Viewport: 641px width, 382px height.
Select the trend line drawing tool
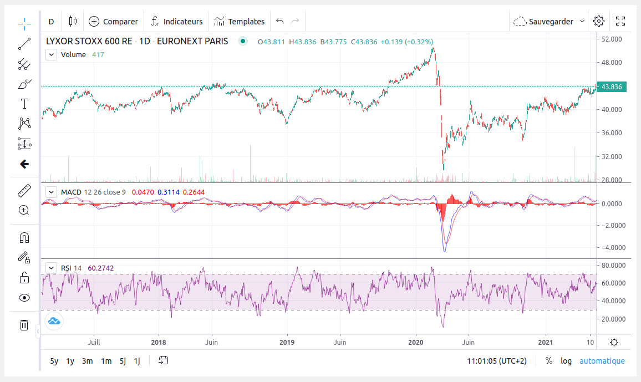point(24,44)
